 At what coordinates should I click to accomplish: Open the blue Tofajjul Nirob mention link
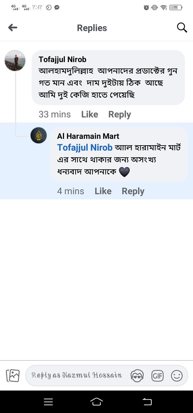pos(85,147)
